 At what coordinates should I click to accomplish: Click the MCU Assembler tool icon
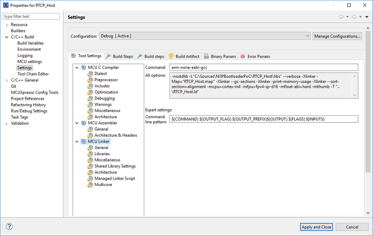pos(84,123)
